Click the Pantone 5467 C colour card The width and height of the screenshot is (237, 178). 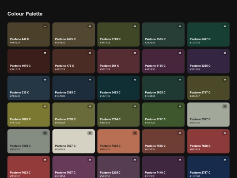pyautogui.click(x=208, y=35)
